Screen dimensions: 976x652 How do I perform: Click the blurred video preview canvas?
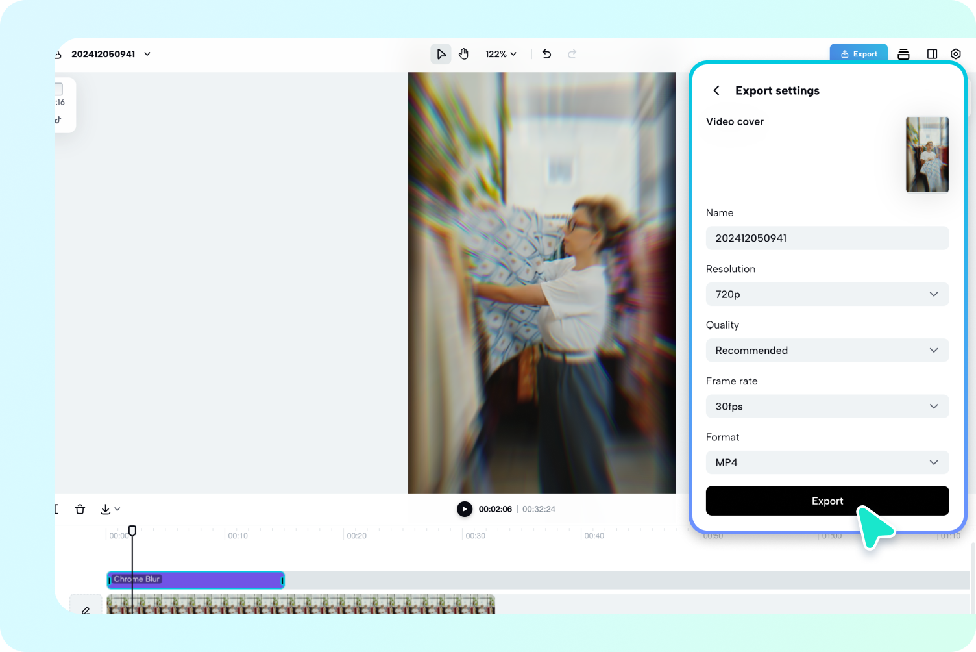point(542,282)
